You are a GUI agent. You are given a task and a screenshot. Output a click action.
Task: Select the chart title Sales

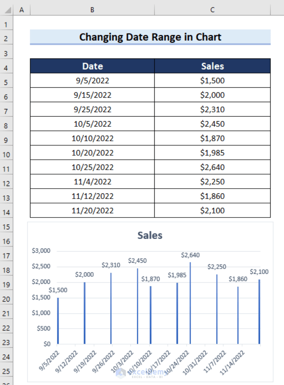click(149, 235)
